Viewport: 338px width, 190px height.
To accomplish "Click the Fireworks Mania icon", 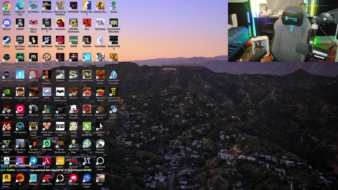I will point(100,94).
